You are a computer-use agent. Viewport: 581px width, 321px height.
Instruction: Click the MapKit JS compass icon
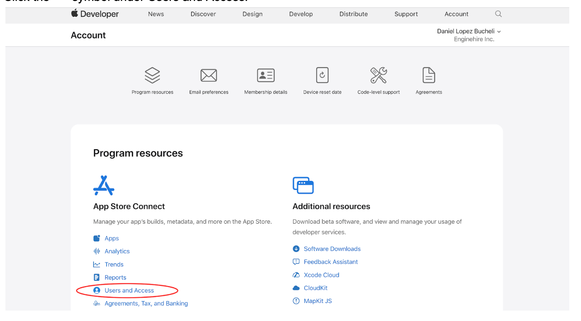click(x=296, y=301)
